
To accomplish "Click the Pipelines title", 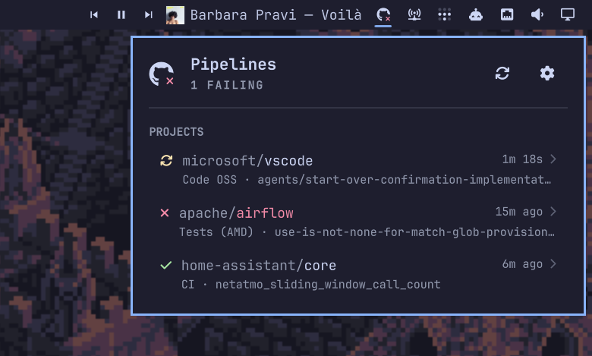I will point(233,65).
